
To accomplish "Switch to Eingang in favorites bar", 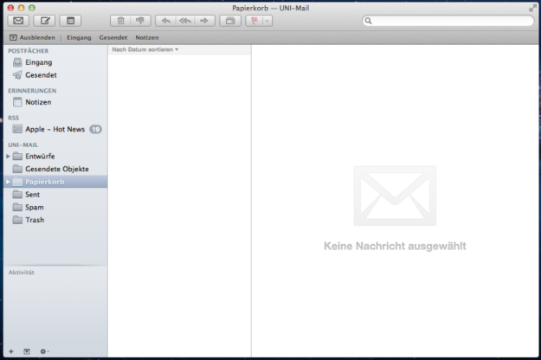I will click(x=79, y=38).
